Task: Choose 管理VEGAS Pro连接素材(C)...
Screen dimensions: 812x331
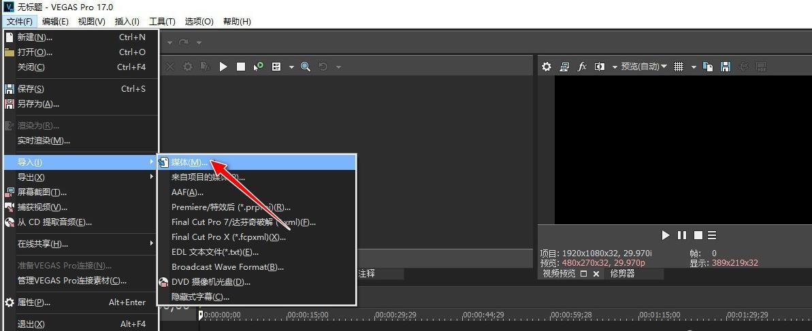Action: pos(80,281)
